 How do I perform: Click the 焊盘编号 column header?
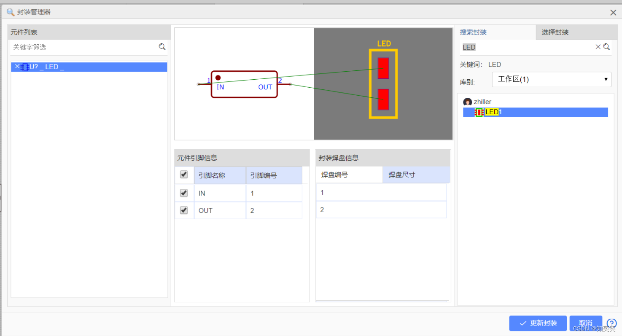click(x=349, y=175)
